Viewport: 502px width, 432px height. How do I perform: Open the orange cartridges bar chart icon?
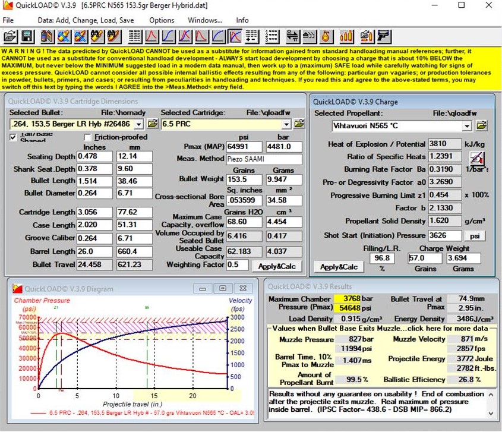coord(346,36)
